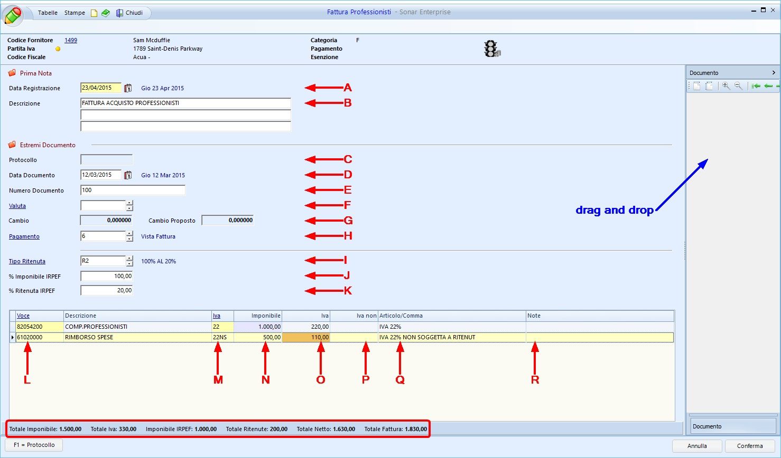Zoom in on the document preview
Viewport: 781px width, 458px height.
click(727, 86)
